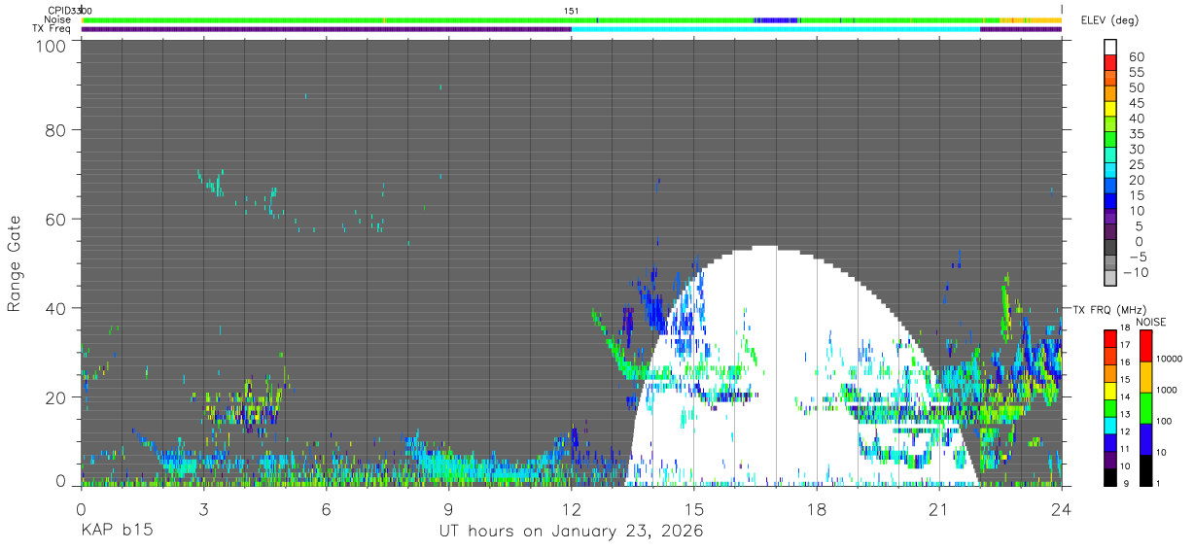Screen dimensions: 1194x551
Task: Click the "CPID" label at top left
Action: click(x=58, y=11)
